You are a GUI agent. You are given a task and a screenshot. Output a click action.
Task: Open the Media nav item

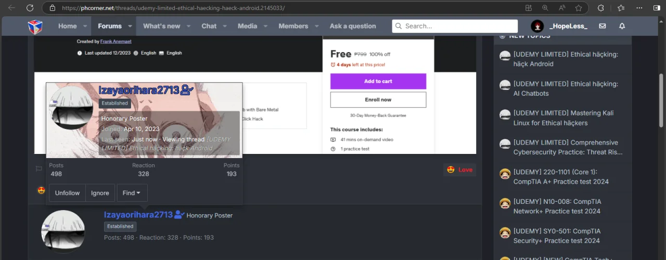point(247,26)
